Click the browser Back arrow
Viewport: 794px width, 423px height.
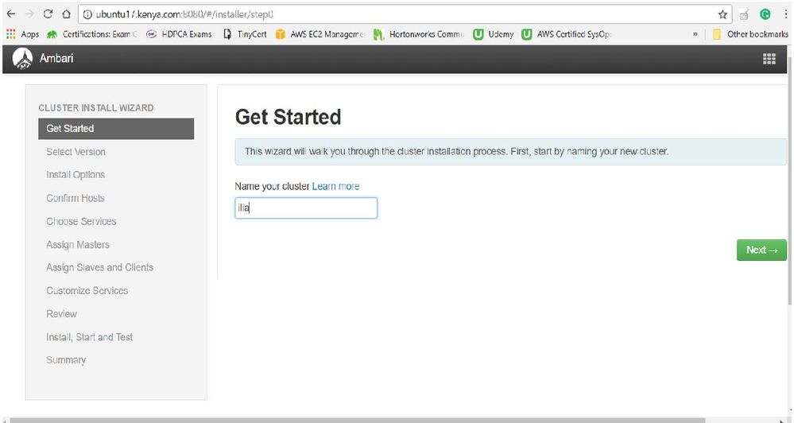[x=11, y=14]
